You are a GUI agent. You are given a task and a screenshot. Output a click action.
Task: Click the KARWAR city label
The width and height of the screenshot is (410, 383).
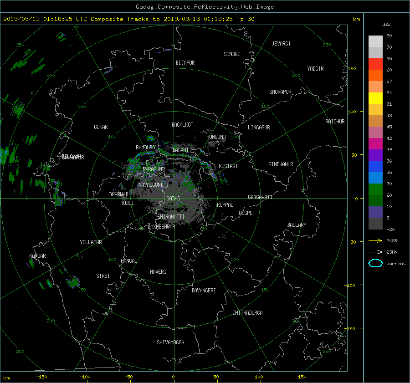tap(37, 255)
